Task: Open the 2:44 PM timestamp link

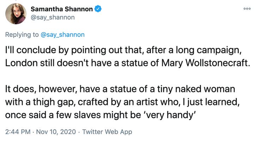Action: [x=18, y=131]
